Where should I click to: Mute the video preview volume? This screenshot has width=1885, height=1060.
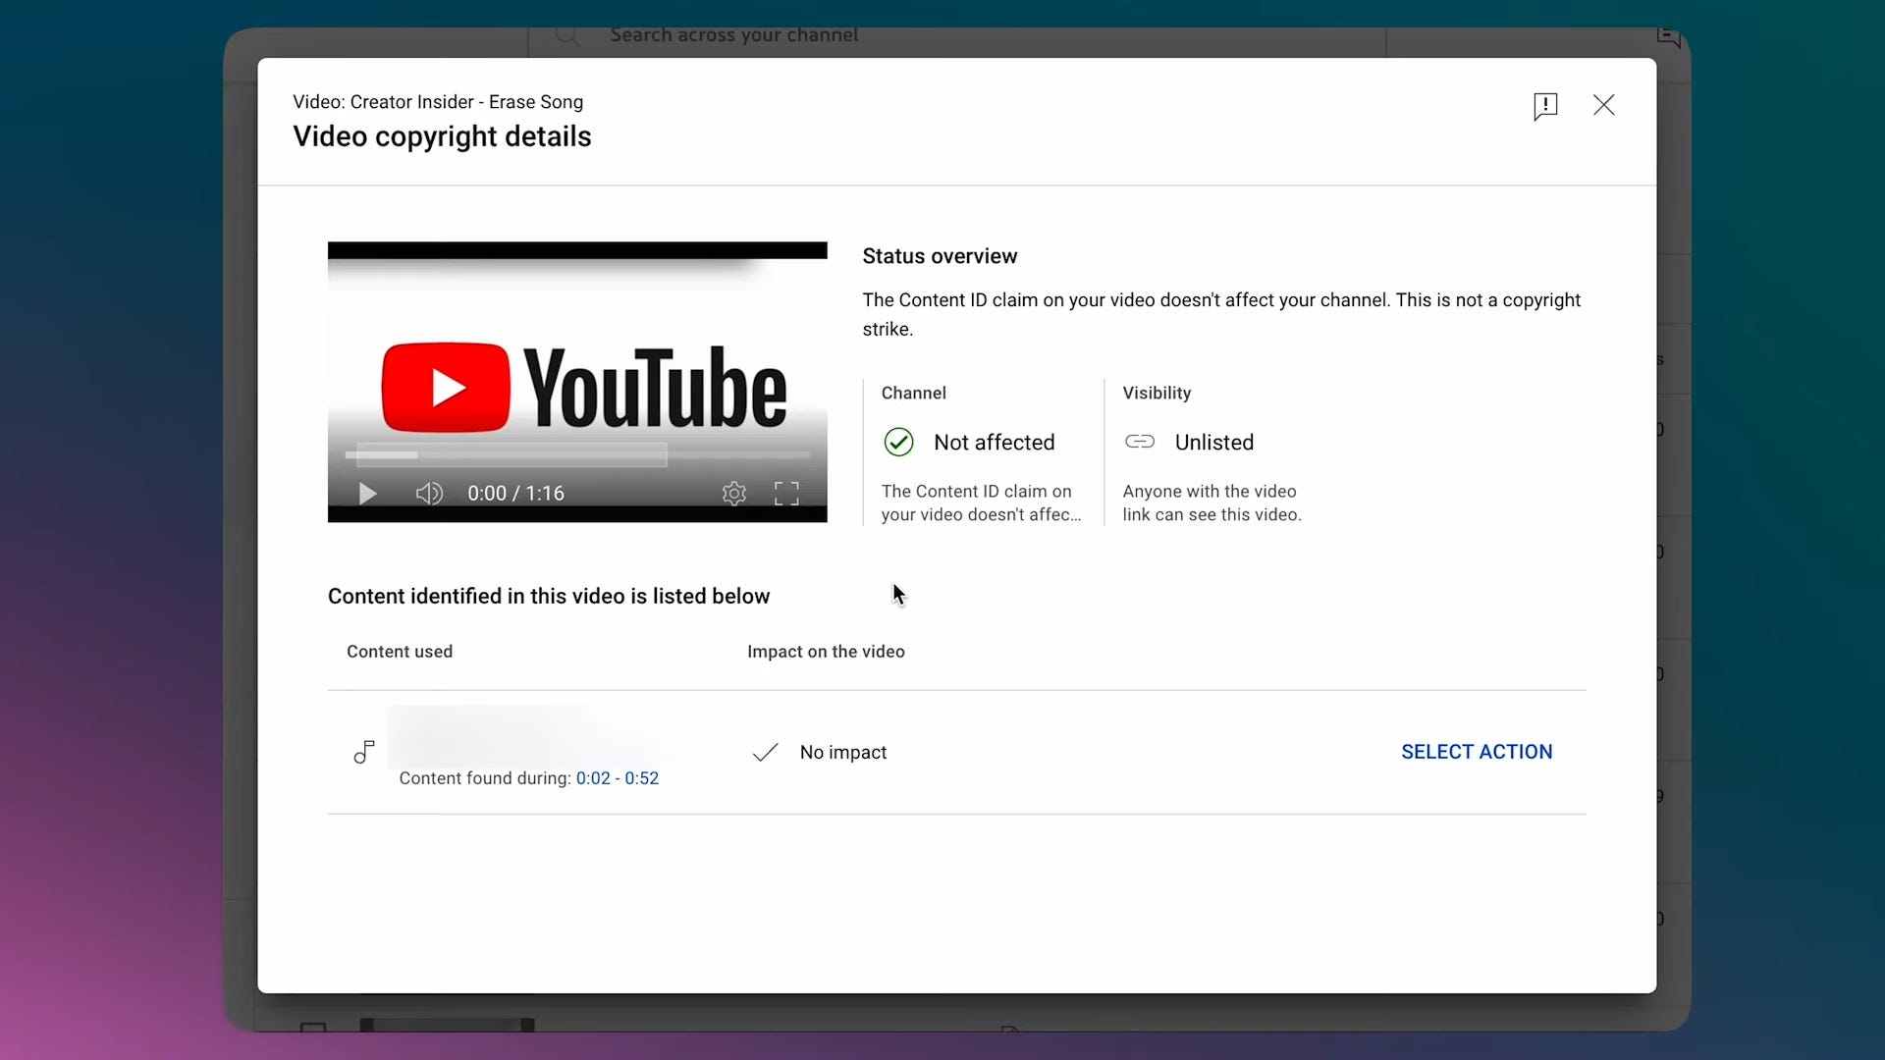pos(429,494)
